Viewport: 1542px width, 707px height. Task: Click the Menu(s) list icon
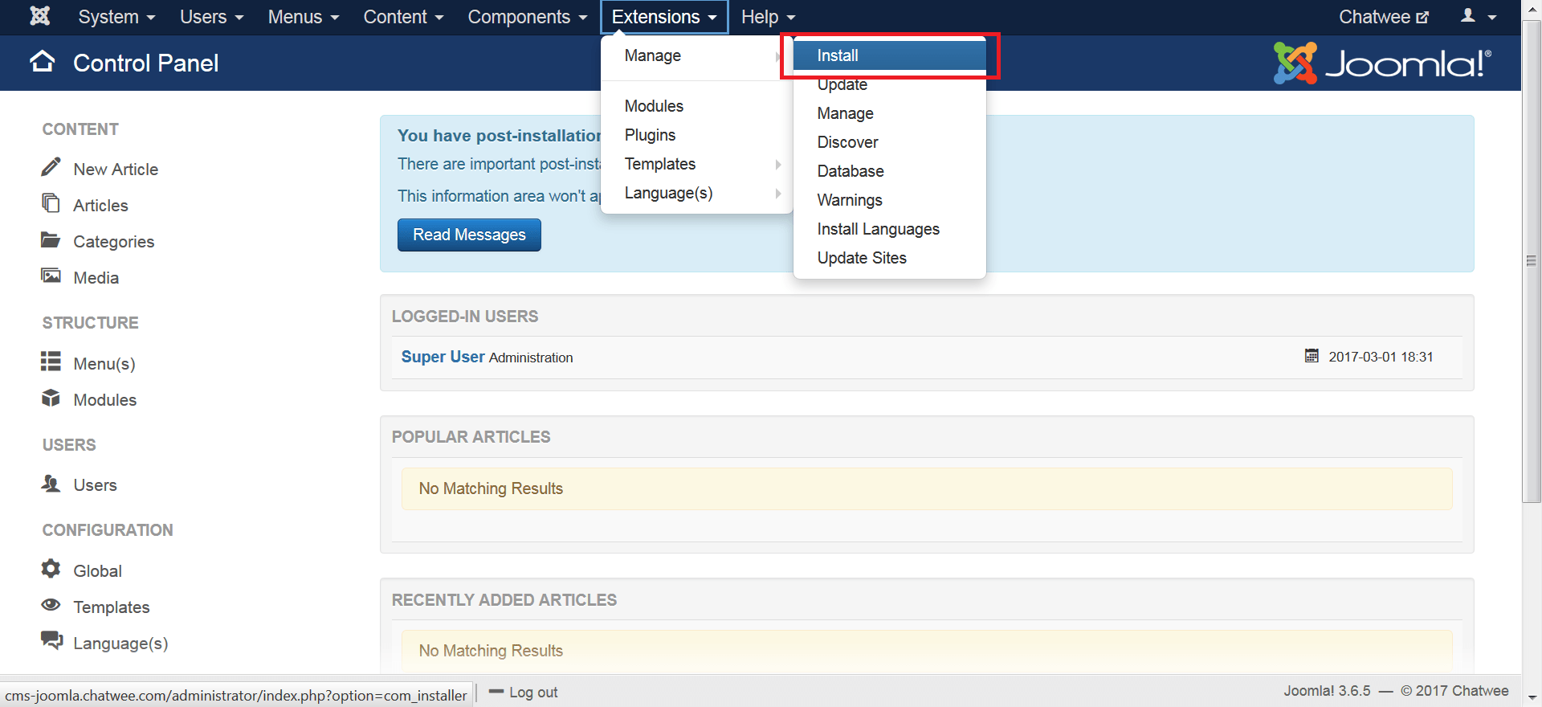[51, 362]
